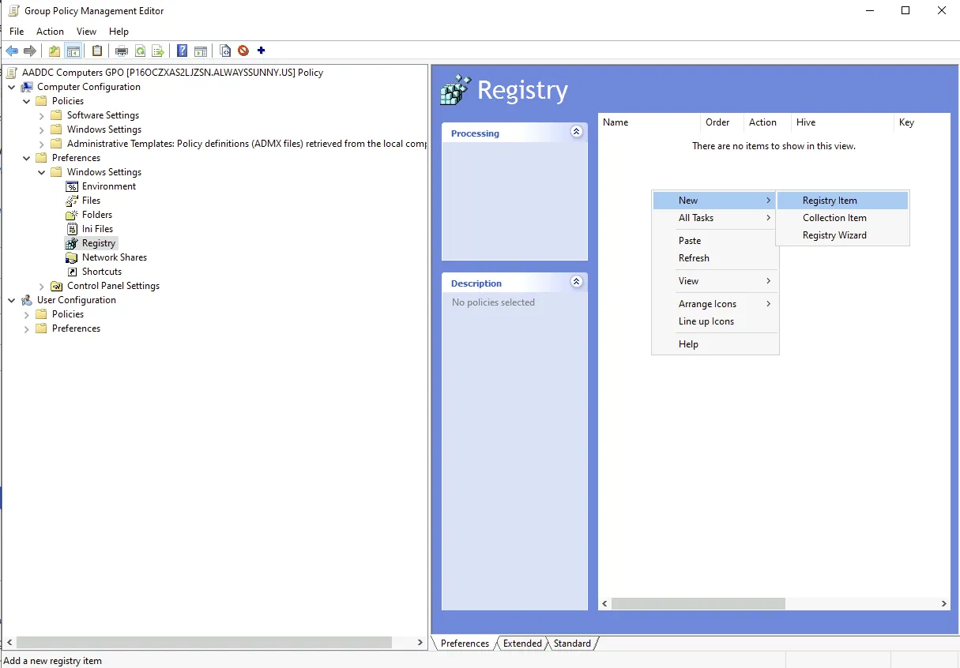
Task: Open the Action menu
Action: 50,32
